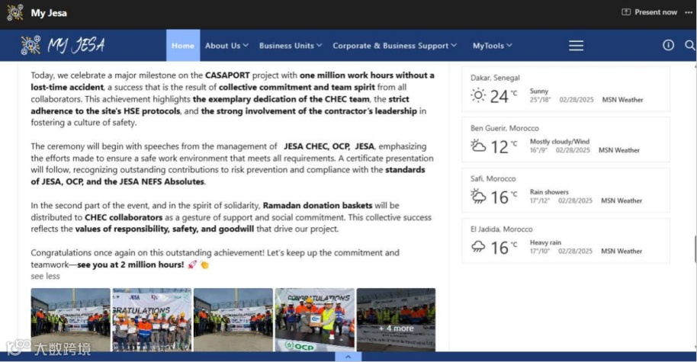
Task: Open second photo with certificates group
Action: point(152,320)
